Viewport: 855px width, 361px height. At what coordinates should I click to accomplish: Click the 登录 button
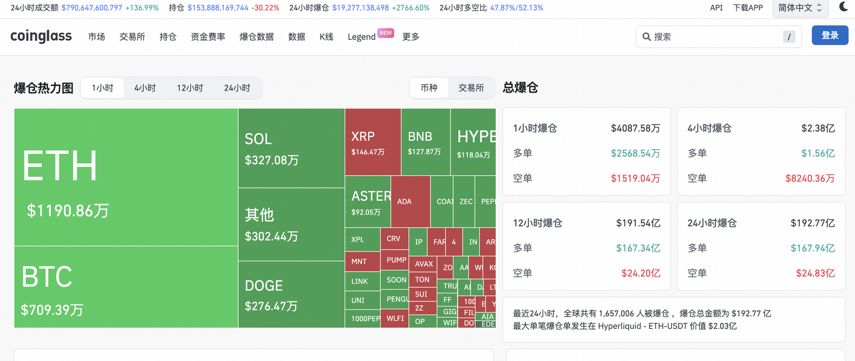coord(829,36)
